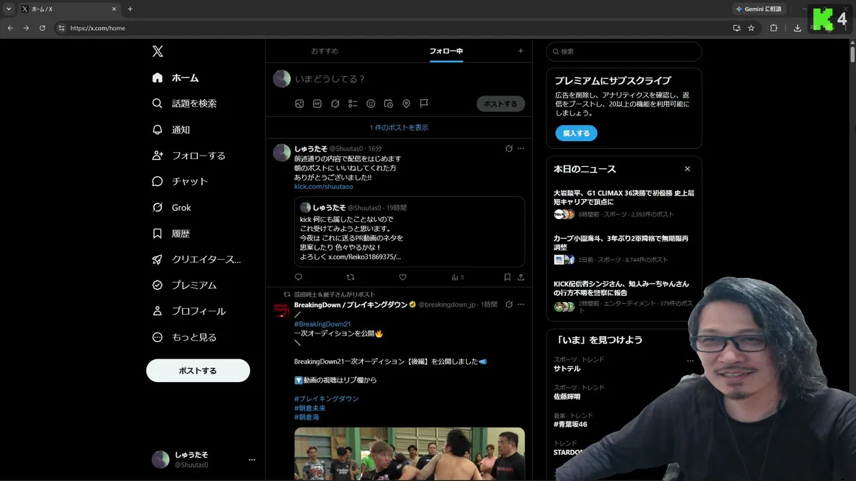Viewport: 856px width, 481px height.
Task: Click the flag icon in the composer
Action: (x=424, y=104)
